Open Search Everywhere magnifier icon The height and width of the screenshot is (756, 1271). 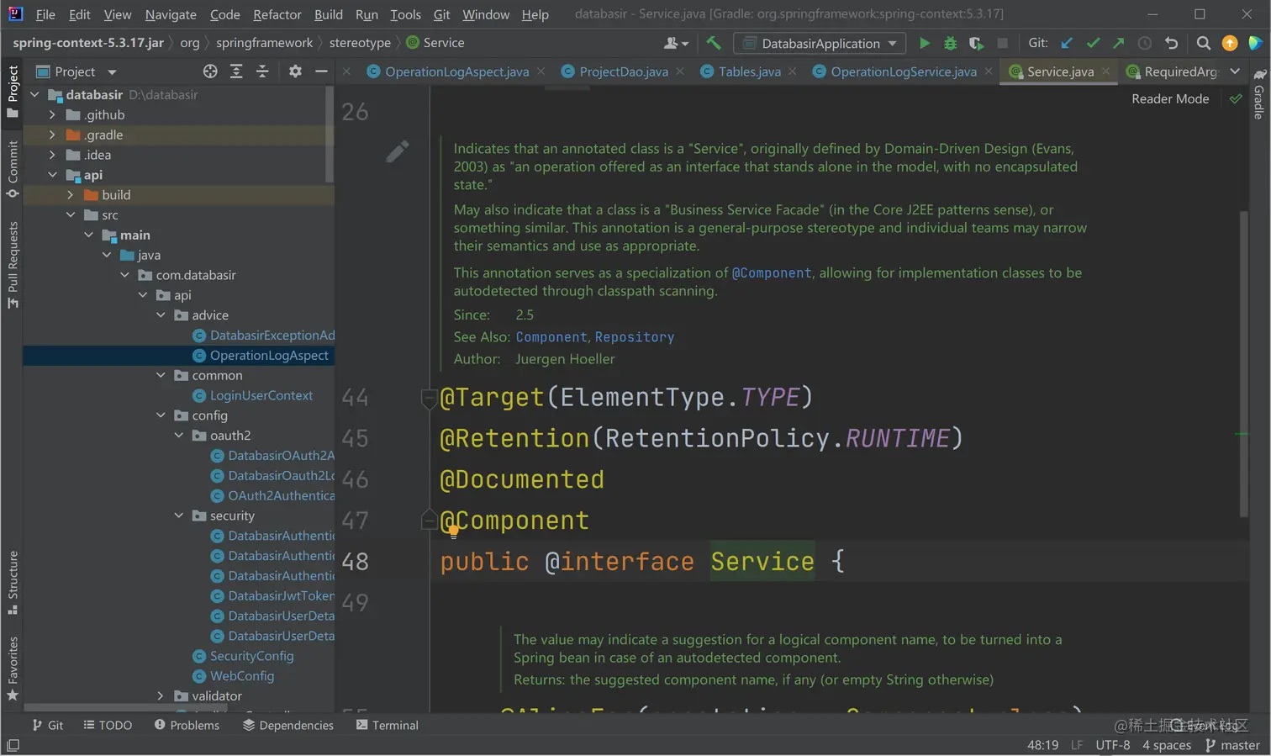tap(1203, 43)
